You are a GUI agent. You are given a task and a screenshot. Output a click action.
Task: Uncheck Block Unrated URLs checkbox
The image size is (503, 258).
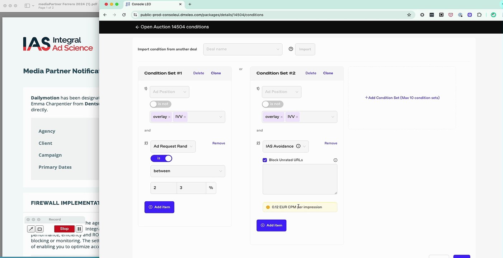[x=265, y=160]
